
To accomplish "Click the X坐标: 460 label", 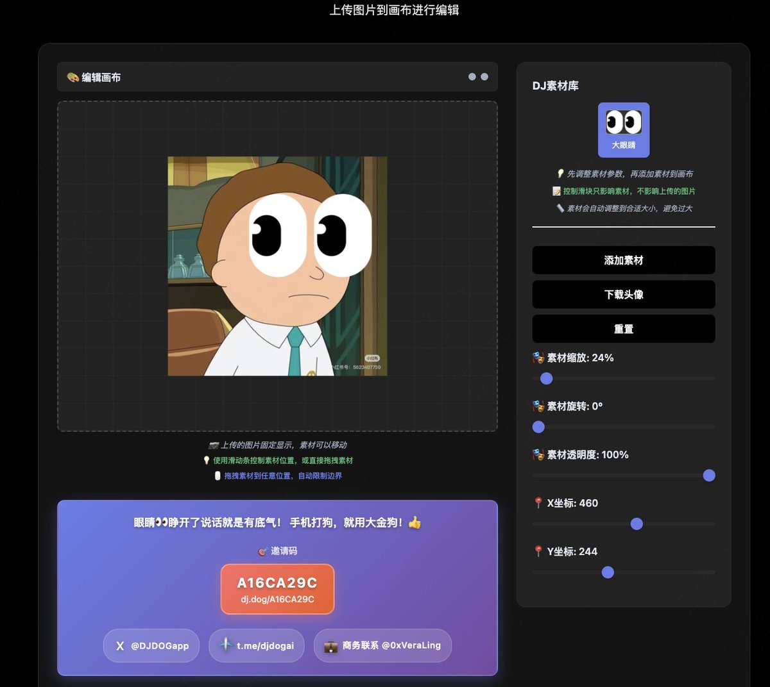I will 572,503.
